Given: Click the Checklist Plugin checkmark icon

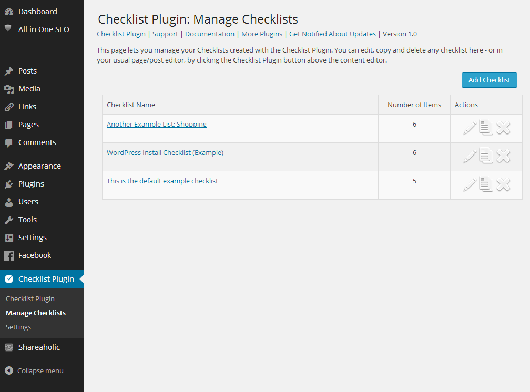Looking at the screenshot, I should (x=9, y=279).
